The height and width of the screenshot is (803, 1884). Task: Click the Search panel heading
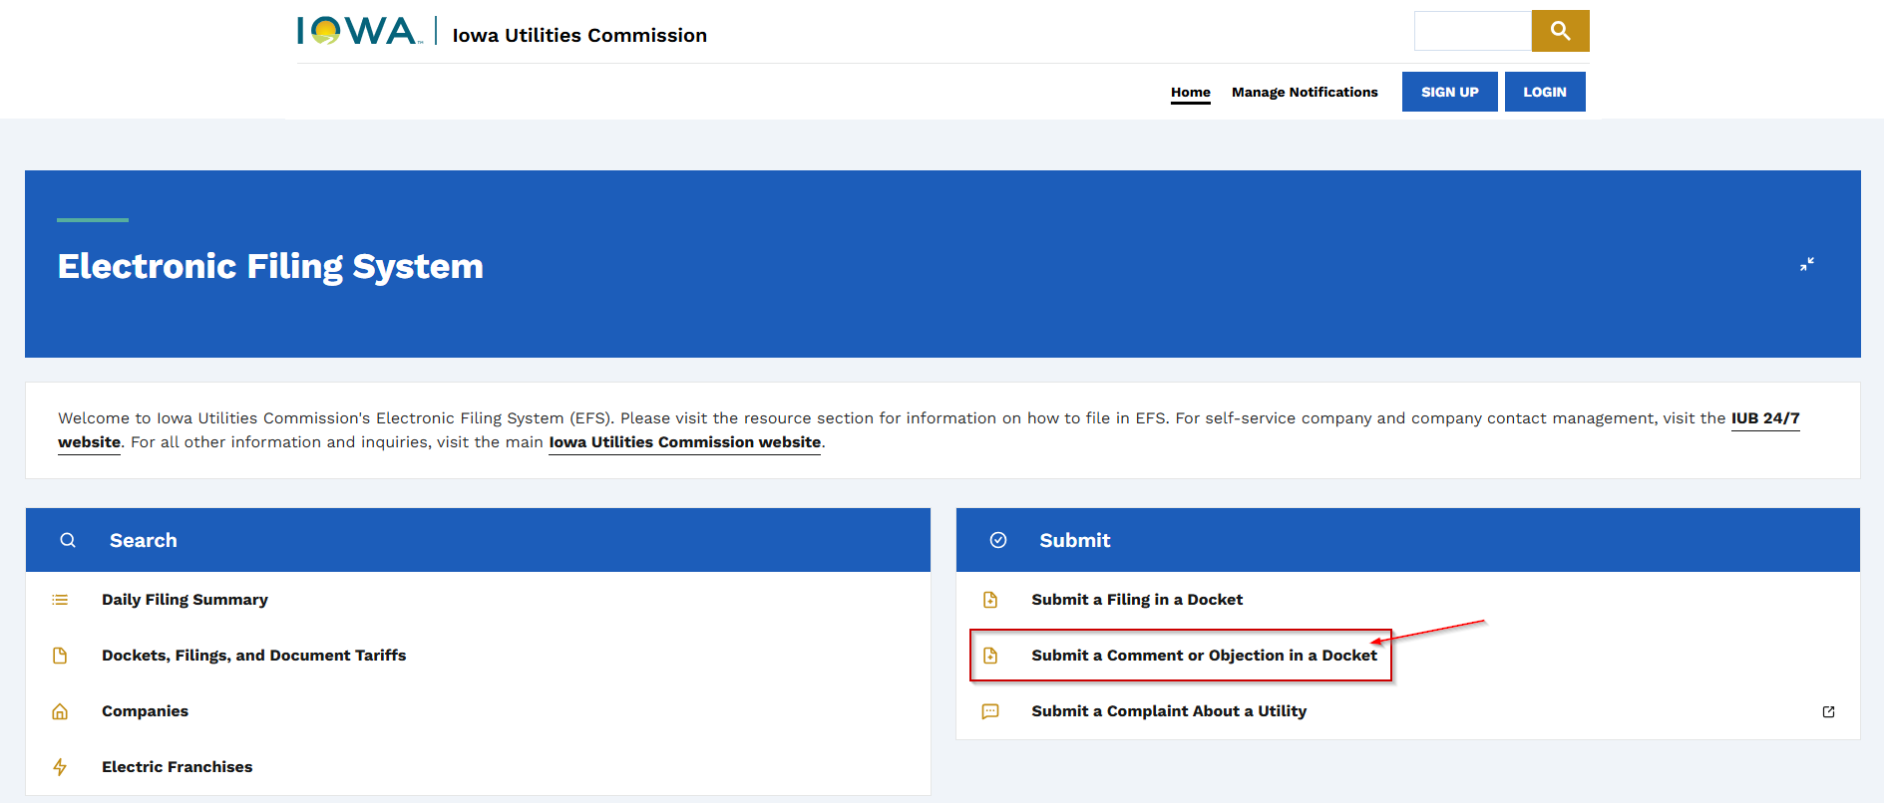click(x=144, y=540)
